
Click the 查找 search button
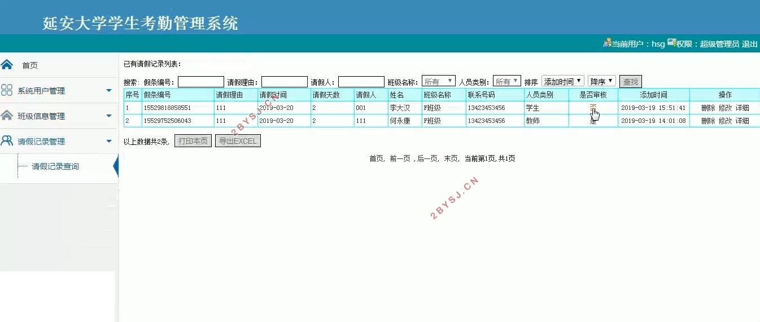pyautogui.click(x=631, y=82)
